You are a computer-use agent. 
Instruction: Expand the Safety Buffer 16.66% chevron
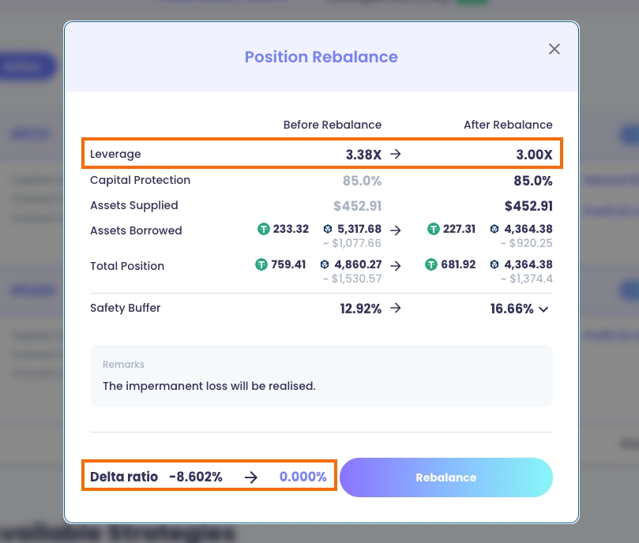coord(543,309)
